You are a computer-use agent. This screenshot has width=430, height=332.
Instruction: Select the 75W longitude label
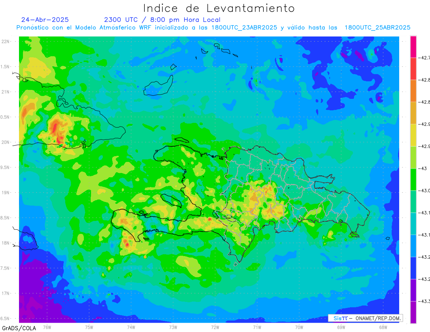(x=89, y=327)
